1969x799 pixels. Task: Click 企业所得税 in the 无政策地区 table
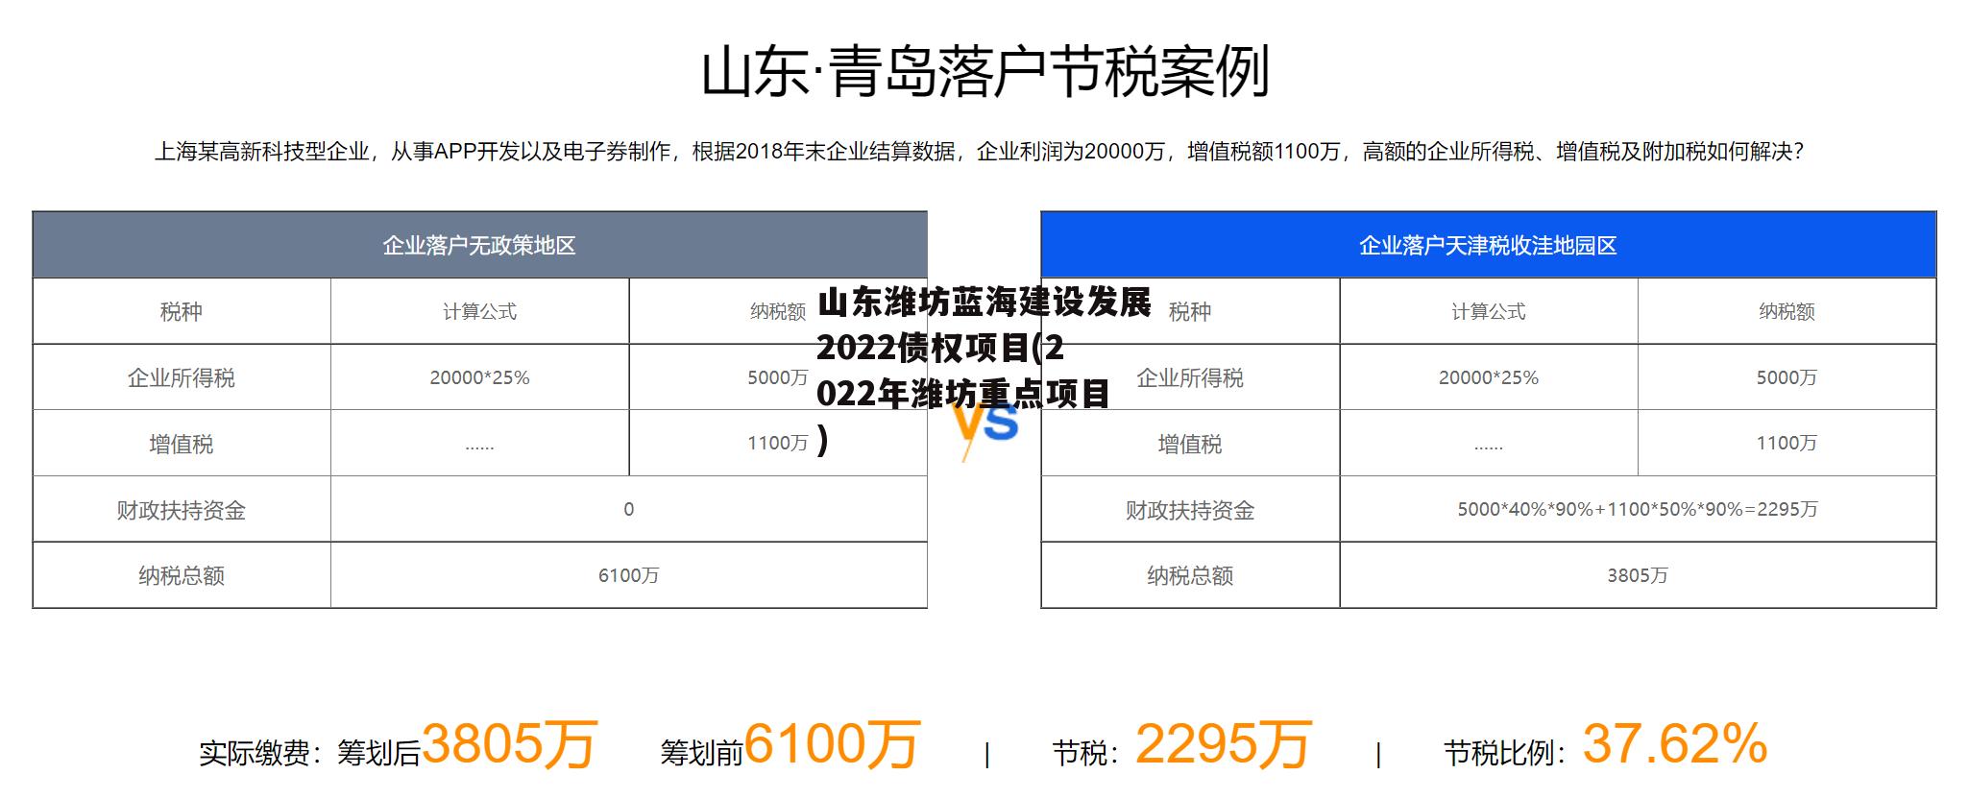(182, 377)
